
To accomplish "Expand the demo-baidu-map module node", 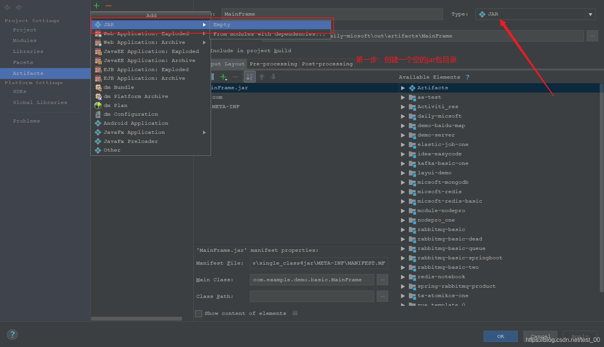I will [x=403, y=125].
